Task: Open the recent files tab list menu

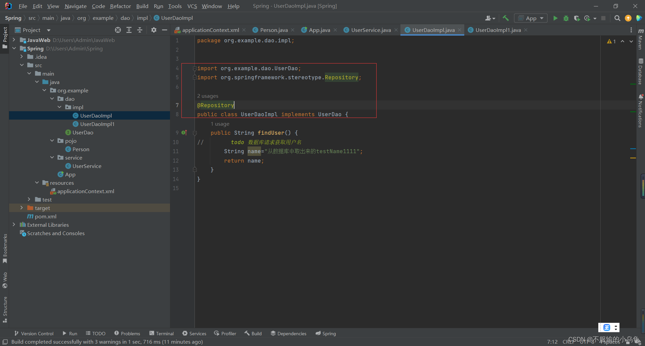Action: 631,30
